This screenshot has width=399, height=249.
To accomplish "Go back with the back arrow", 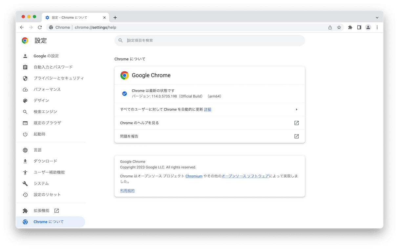I will 22,27.
